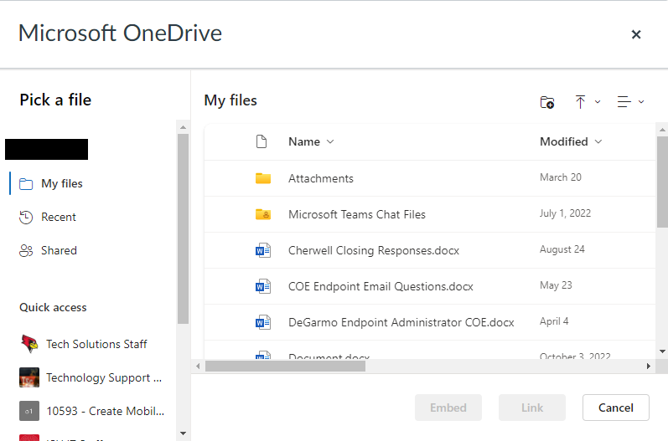Click the file list vertical scrollbar thumb

click(x=662, y=182)
